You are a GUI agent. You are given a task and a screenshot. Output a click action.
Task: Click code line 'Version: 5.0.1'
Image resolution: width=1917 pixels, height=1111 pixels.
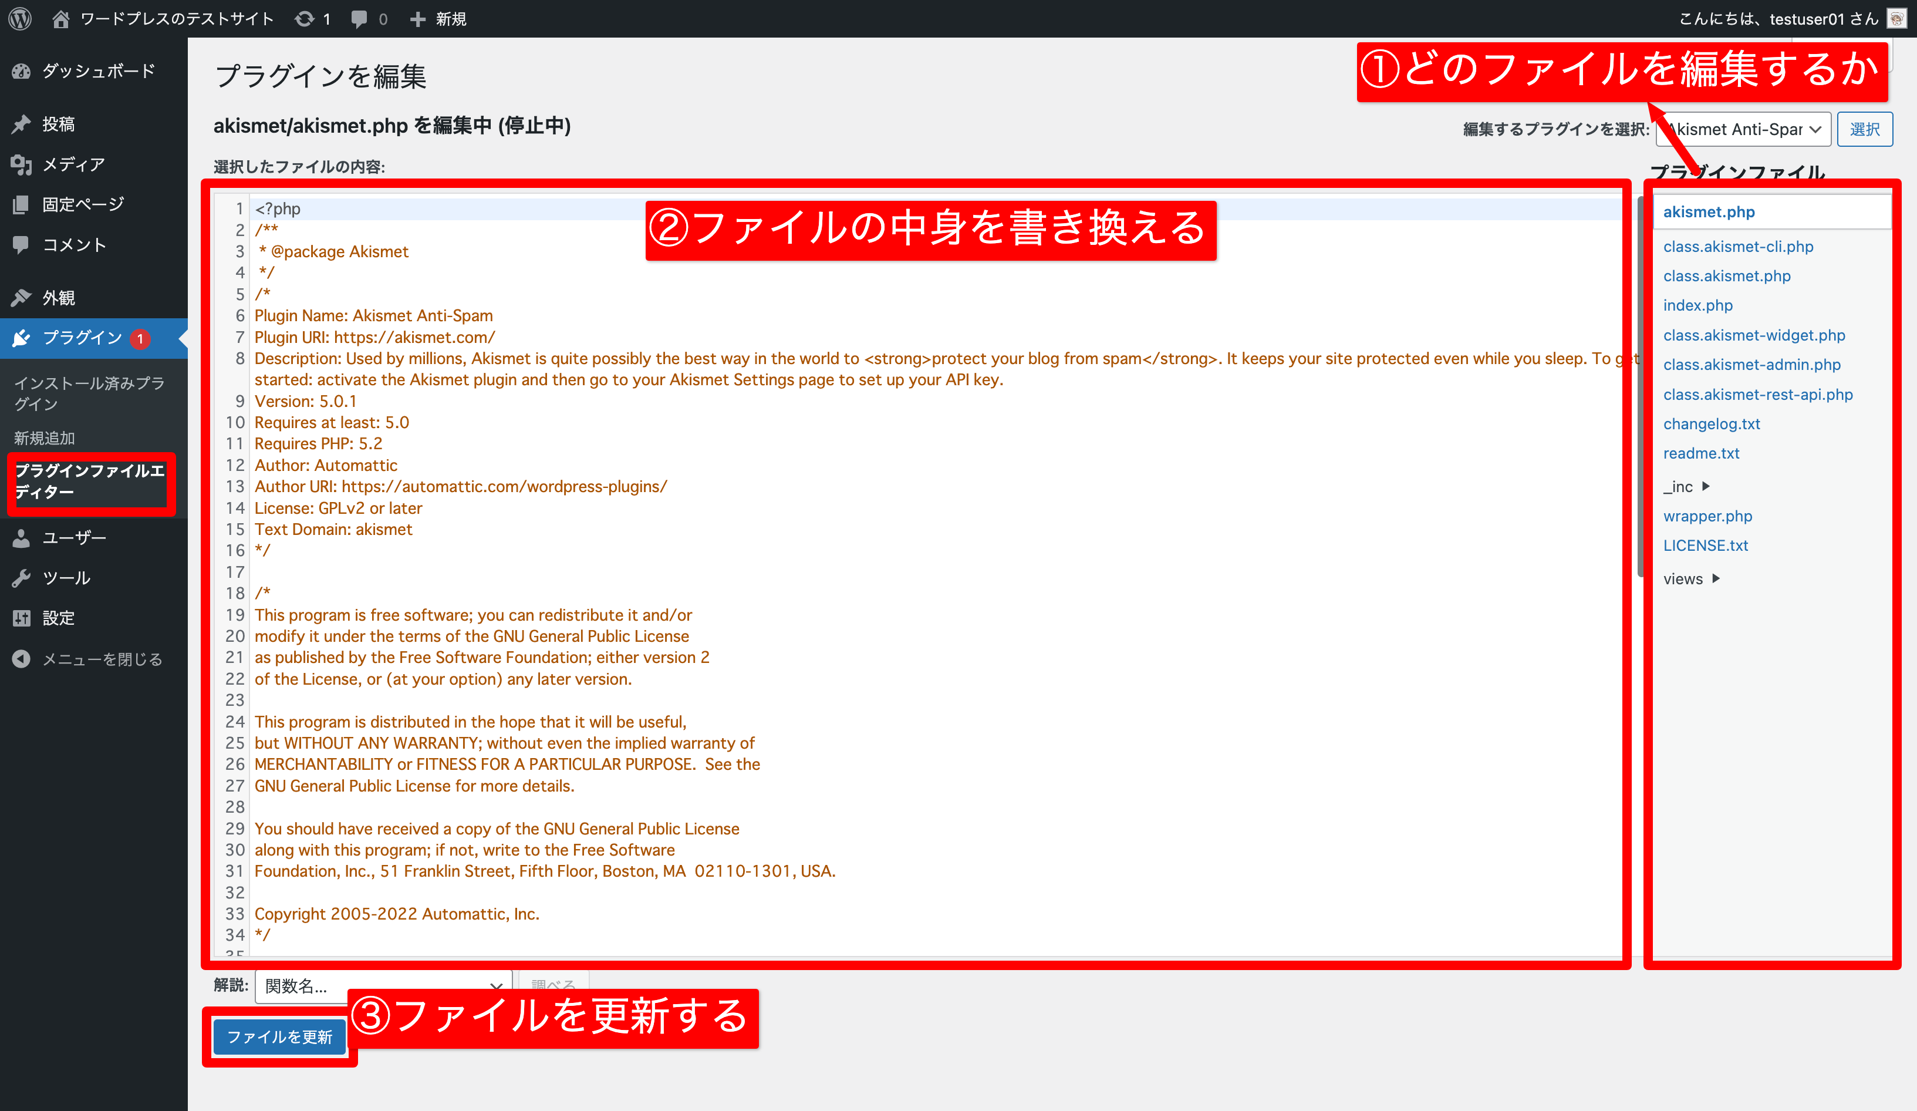click(x=305, y=401)
